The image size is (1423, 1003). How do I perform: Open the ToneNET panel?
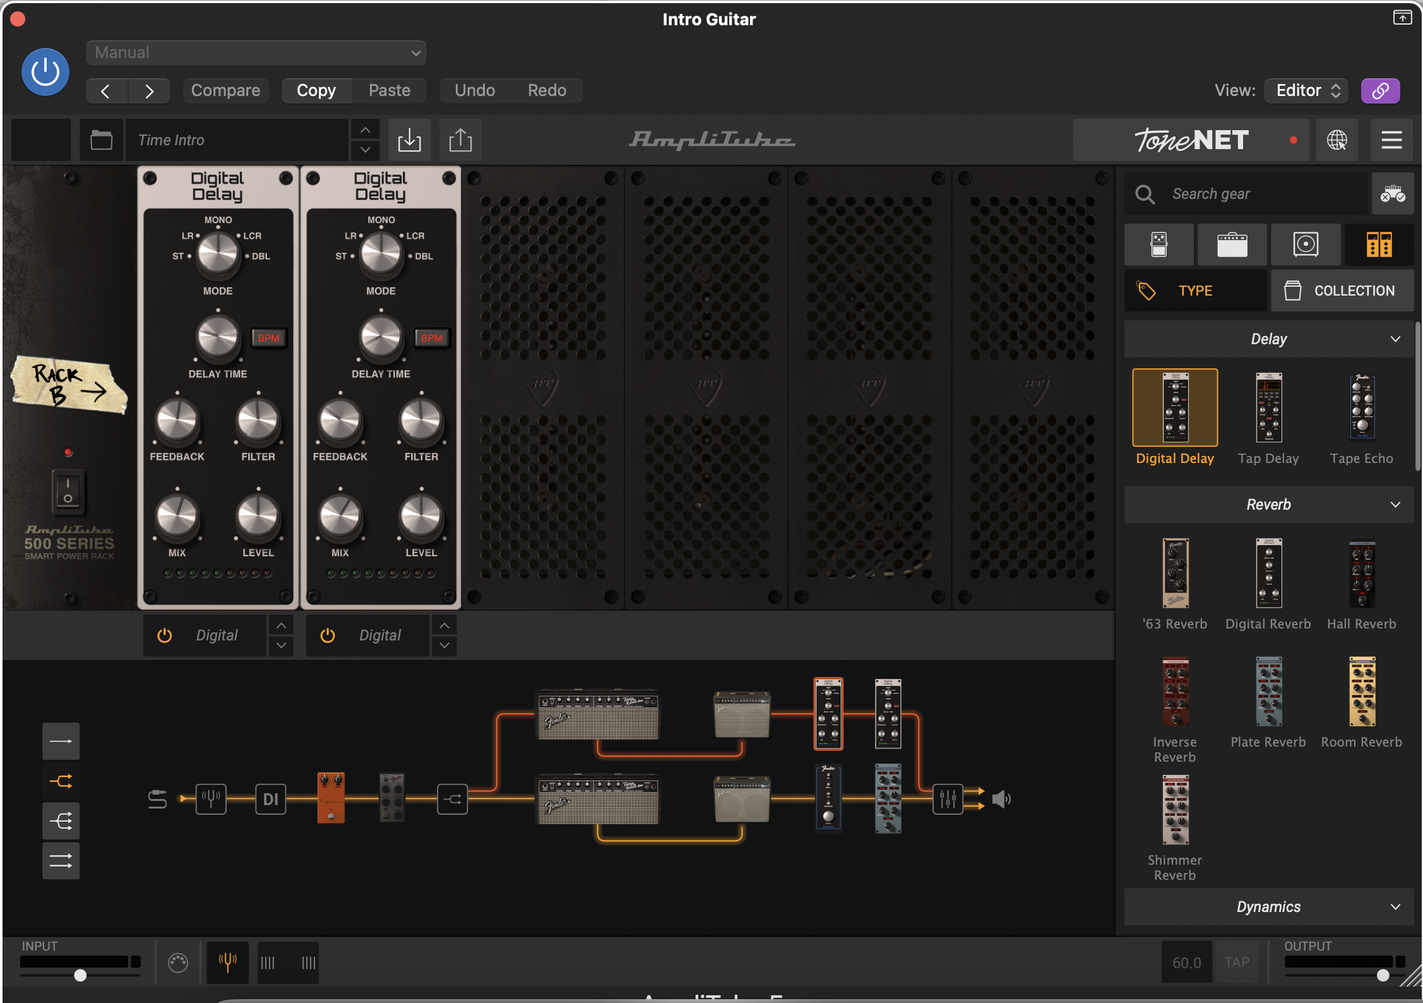pyautogui.click(x=1191, y=140)
